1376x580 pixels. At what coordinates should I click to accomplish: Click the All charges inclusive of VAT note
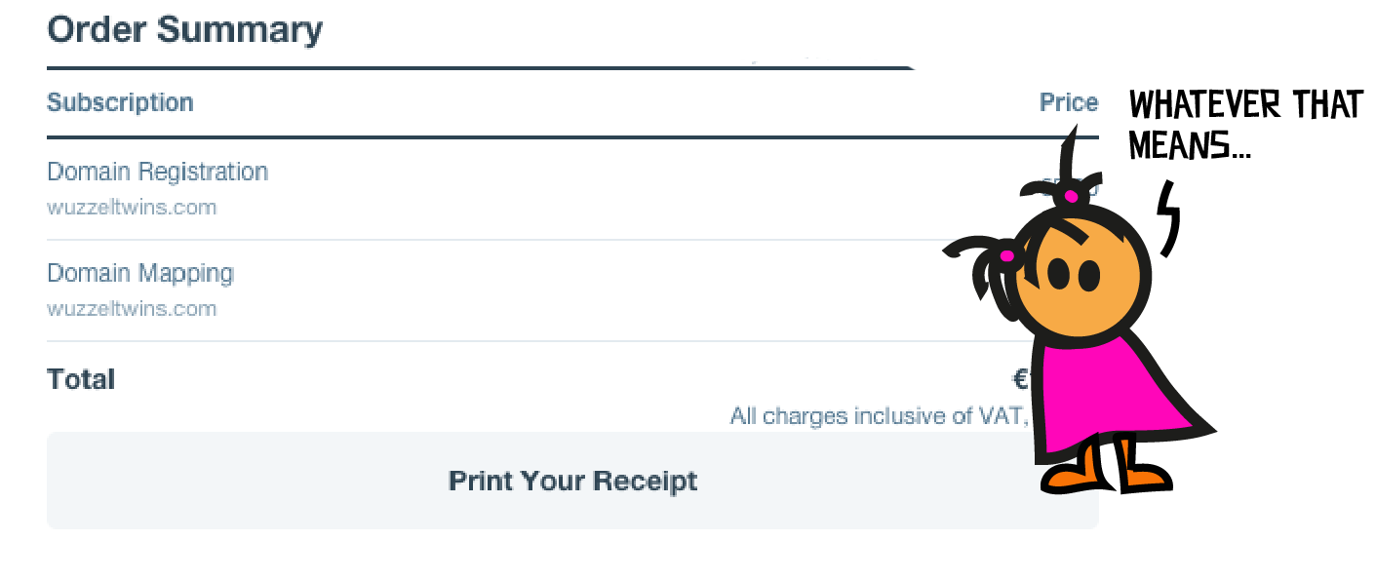[878, 416]
